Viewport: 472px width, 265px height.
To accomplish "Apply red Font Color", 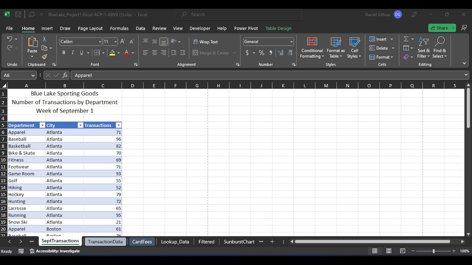I will [x=127, y=53].
